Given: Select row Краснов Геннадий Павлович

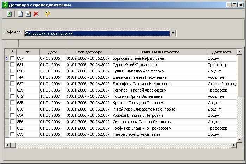Looking at the screenshot, I should [121, 103].
